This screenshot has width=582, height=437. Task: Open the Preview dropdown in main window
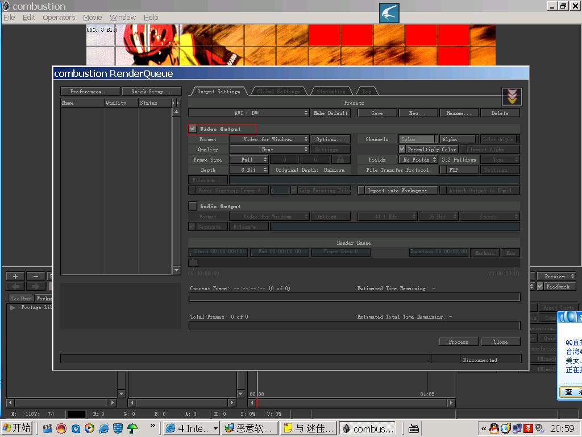click(x=556, y=276)
